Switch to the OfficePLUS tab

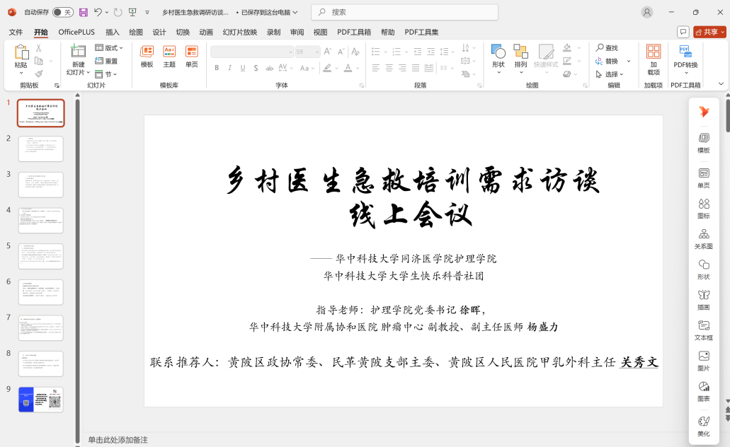point(76,32)
